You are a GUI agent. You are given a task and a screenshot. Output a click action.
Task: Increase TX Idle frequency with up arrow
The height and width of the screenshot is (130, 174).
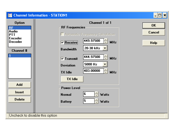(106, 70)
